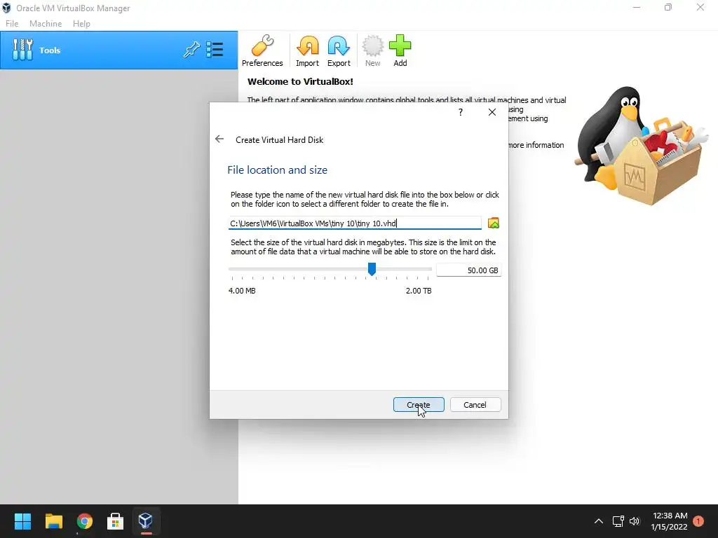Open the File menu
The width and height of the screenshot is (718, 538).
12,24
